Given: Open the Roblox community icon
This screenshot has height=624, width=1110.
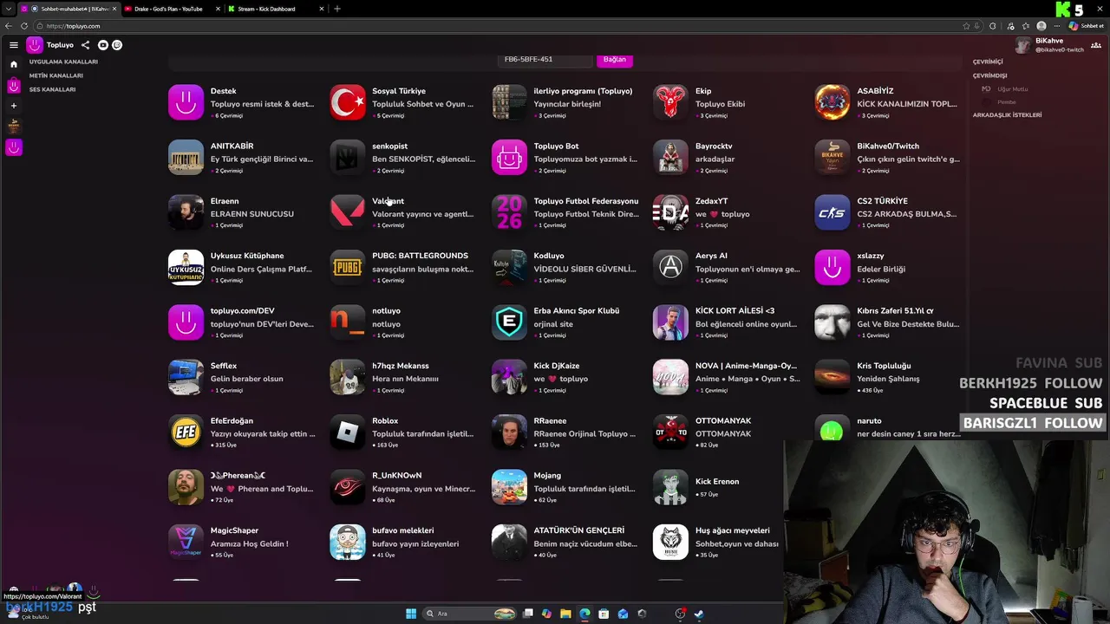Looking at the screenshot, I should [348, 432].
